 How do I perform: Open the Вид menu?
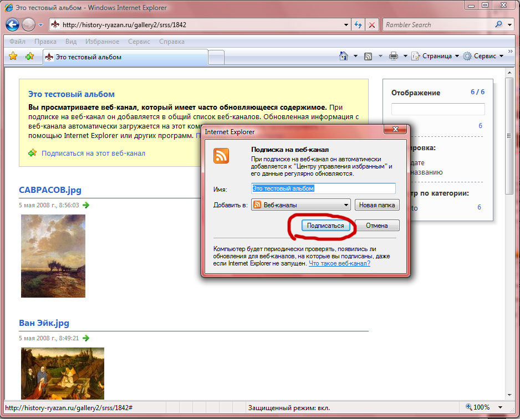coord(71,42)
